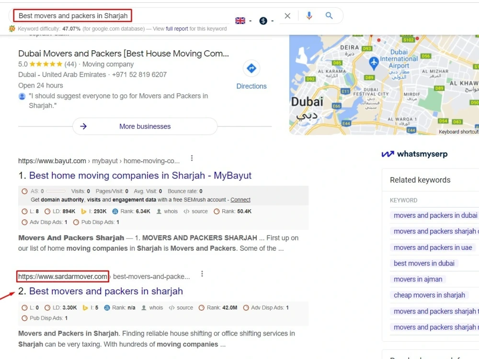Open options menu for the sardarmover.com result
This screenshot has height=359, width=479.
202,274
